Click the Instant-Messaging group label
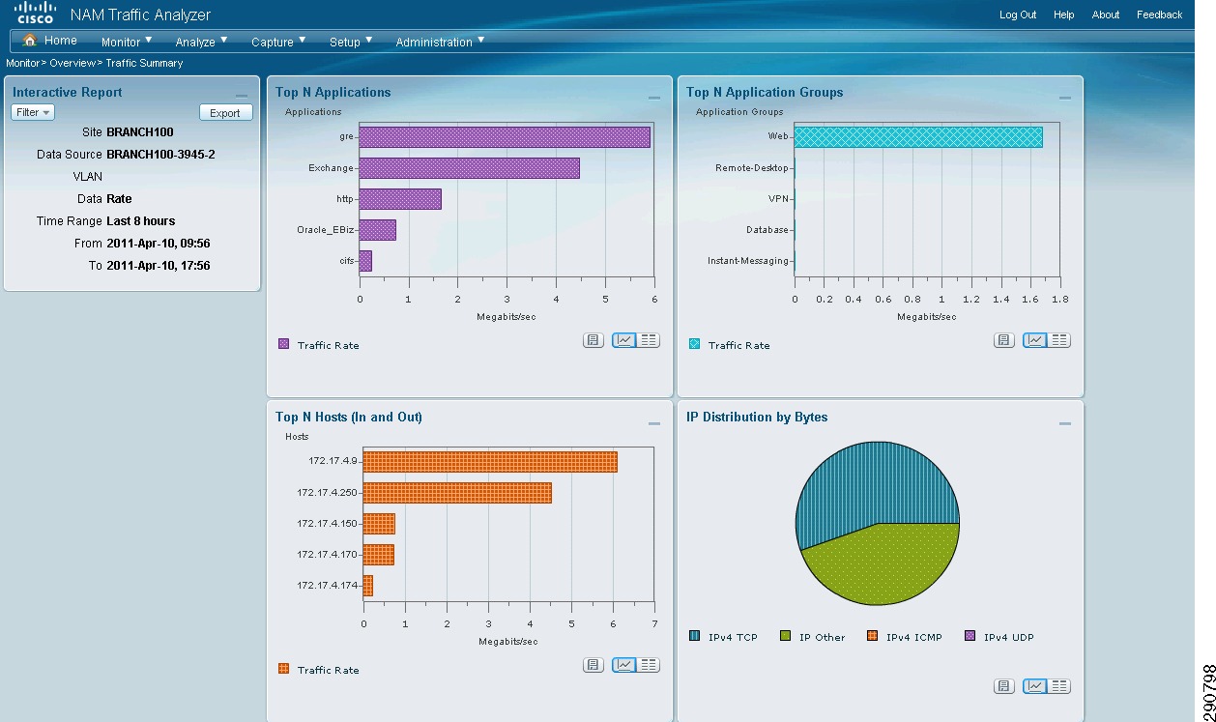1216x722 pixels. [748, 261]
